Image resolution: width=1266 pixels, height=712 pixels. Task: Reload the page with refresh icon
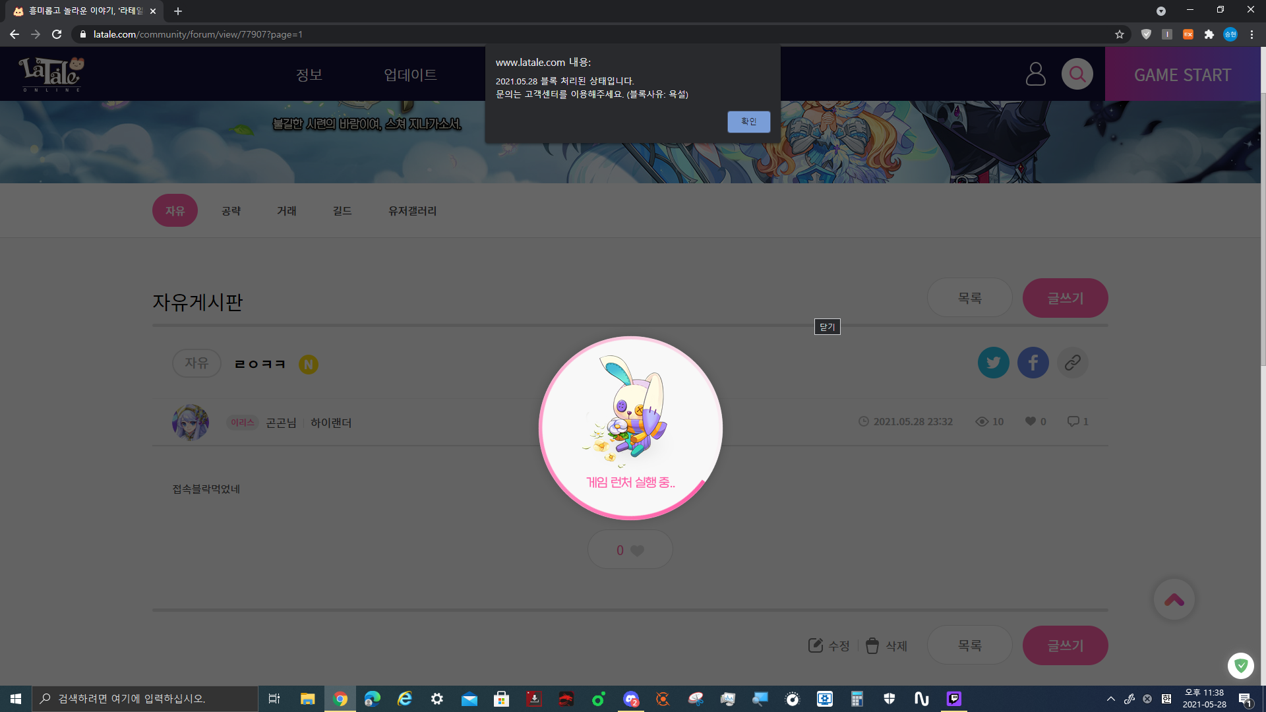pos(57,34)
